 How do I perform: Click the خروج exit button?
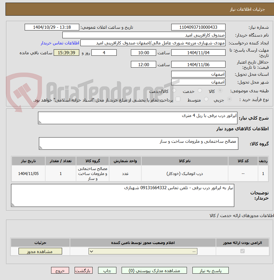click(x=60, y=270)
